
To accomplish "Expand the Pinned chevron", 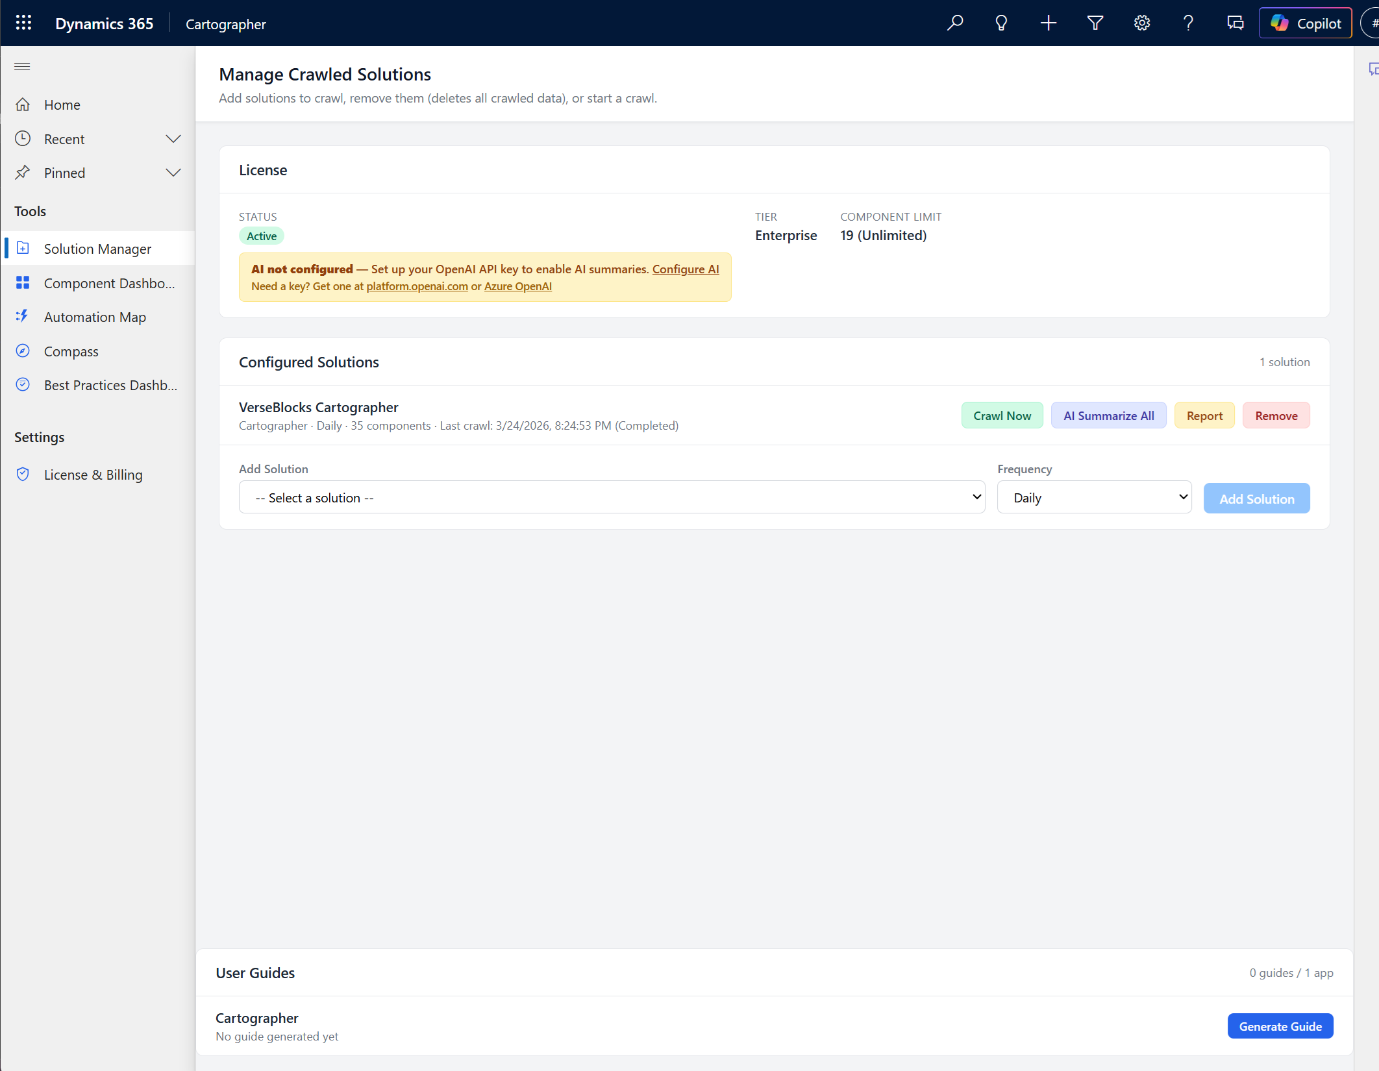I will tap(173, 173).
